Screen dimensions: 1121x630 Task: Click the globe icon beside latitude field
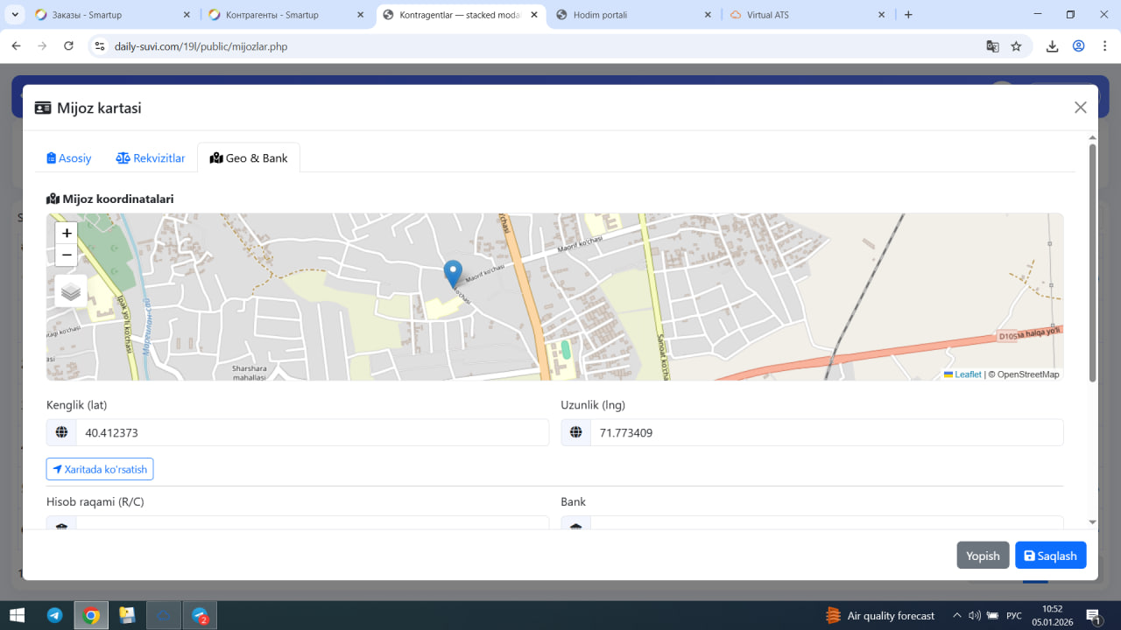(x=61, y=432)
